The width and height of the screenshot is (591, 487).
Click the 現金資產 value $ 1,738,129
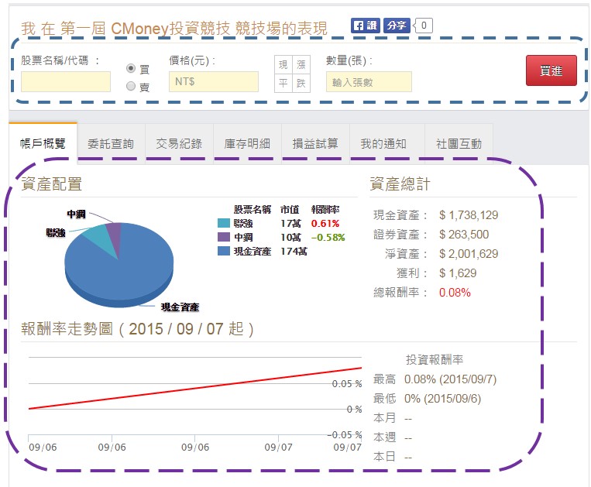tap(469, 215)
